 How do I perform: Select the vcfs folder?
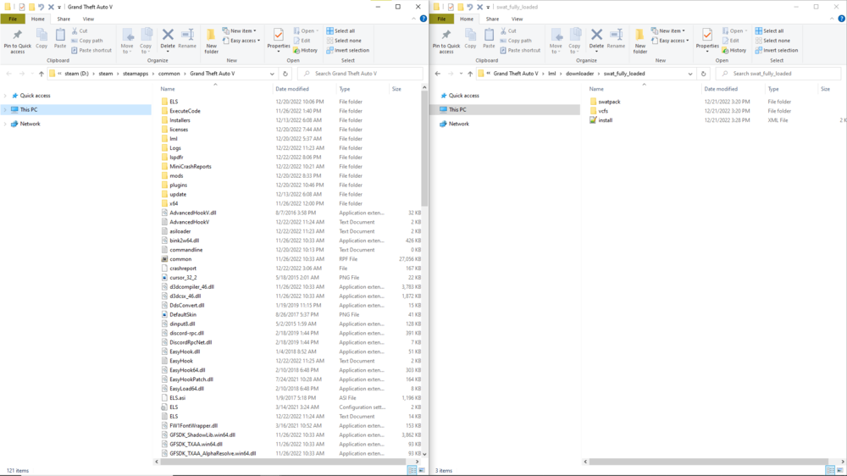[603, 111]
